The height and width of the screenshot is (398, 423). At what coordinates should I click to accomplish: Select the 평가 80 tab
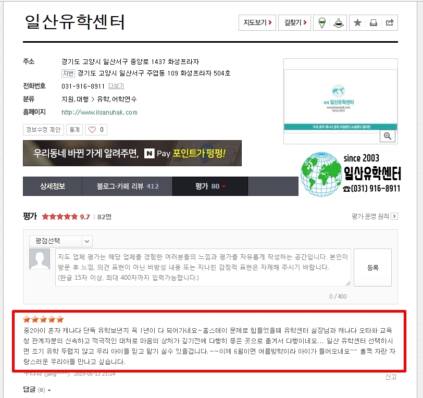click(x=210, y=186)
